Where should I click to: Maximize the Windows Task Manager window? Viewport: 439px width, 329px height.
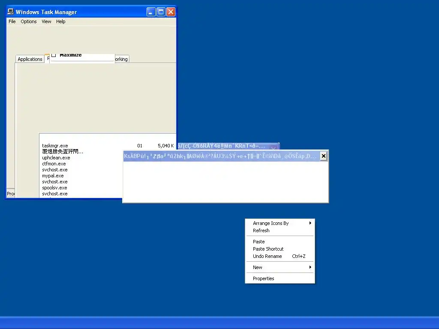coord(161,12)
